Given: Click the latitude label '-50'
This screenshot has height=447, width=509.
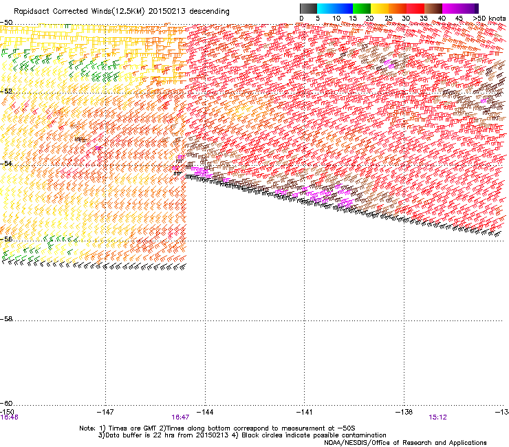Looking at the screenshot, I should [6, 23].
